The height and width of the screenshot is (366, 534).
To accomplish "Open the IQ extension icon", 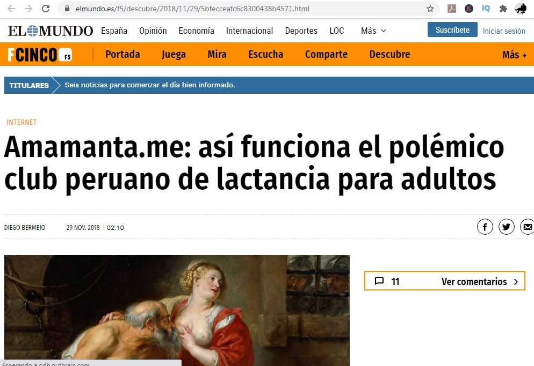I will click(486, 9).
